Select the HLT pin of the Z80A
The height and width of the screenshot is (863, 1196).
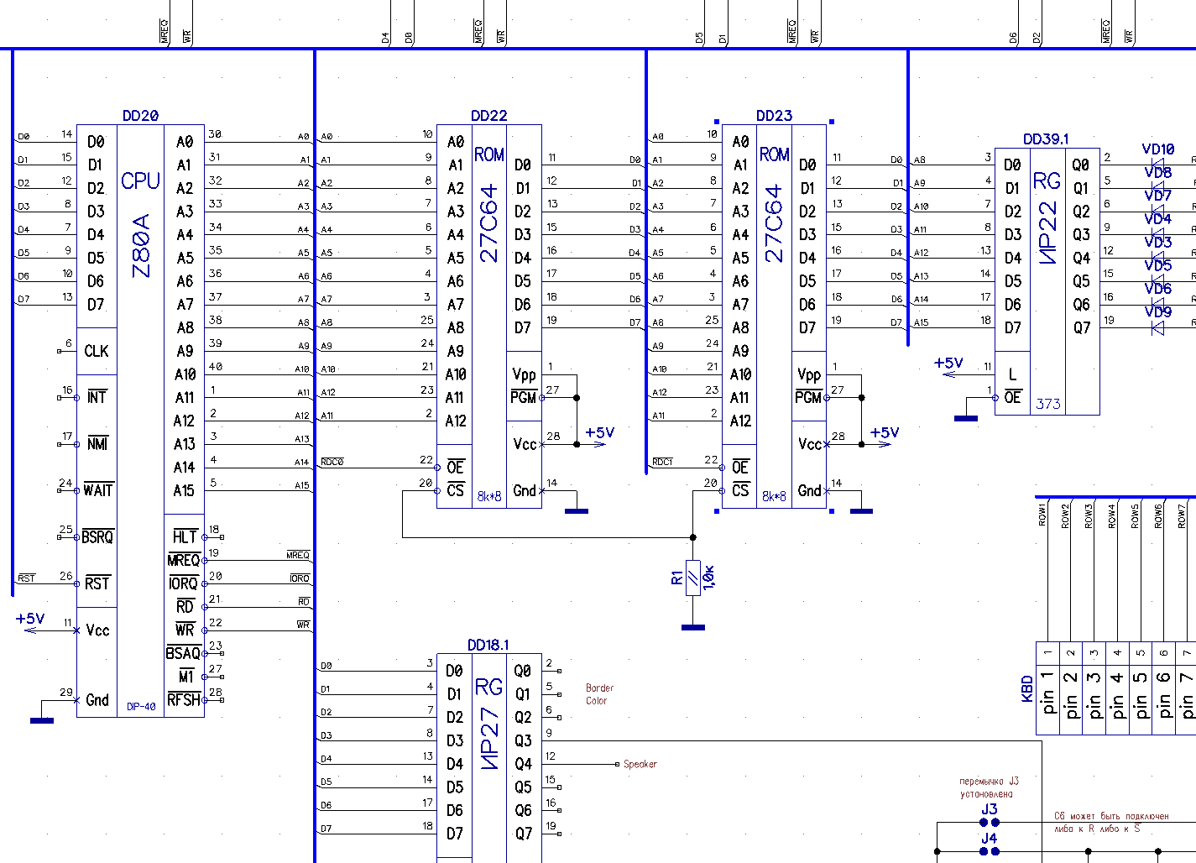click(x=185, y=536)
